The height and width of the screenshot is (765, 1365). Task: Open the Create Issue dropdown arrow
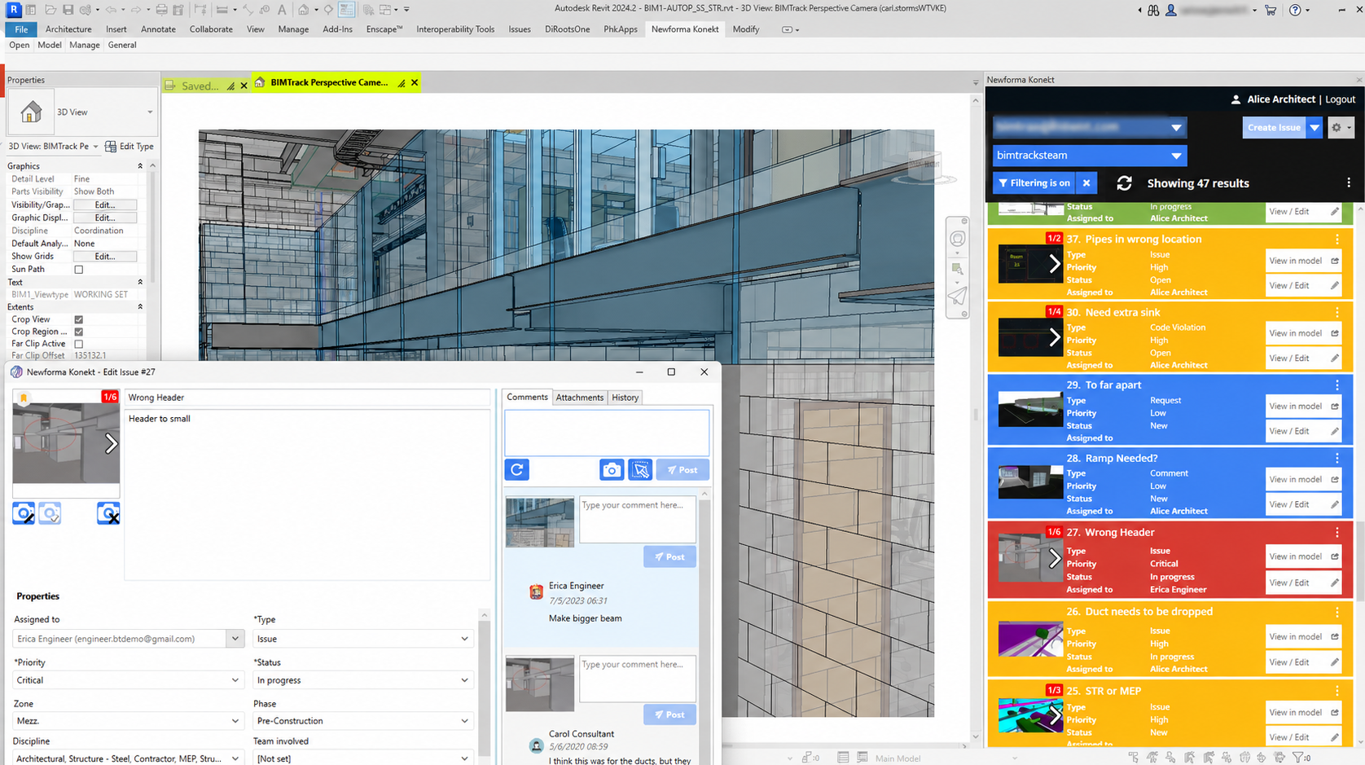click(x=1315, y=127)
